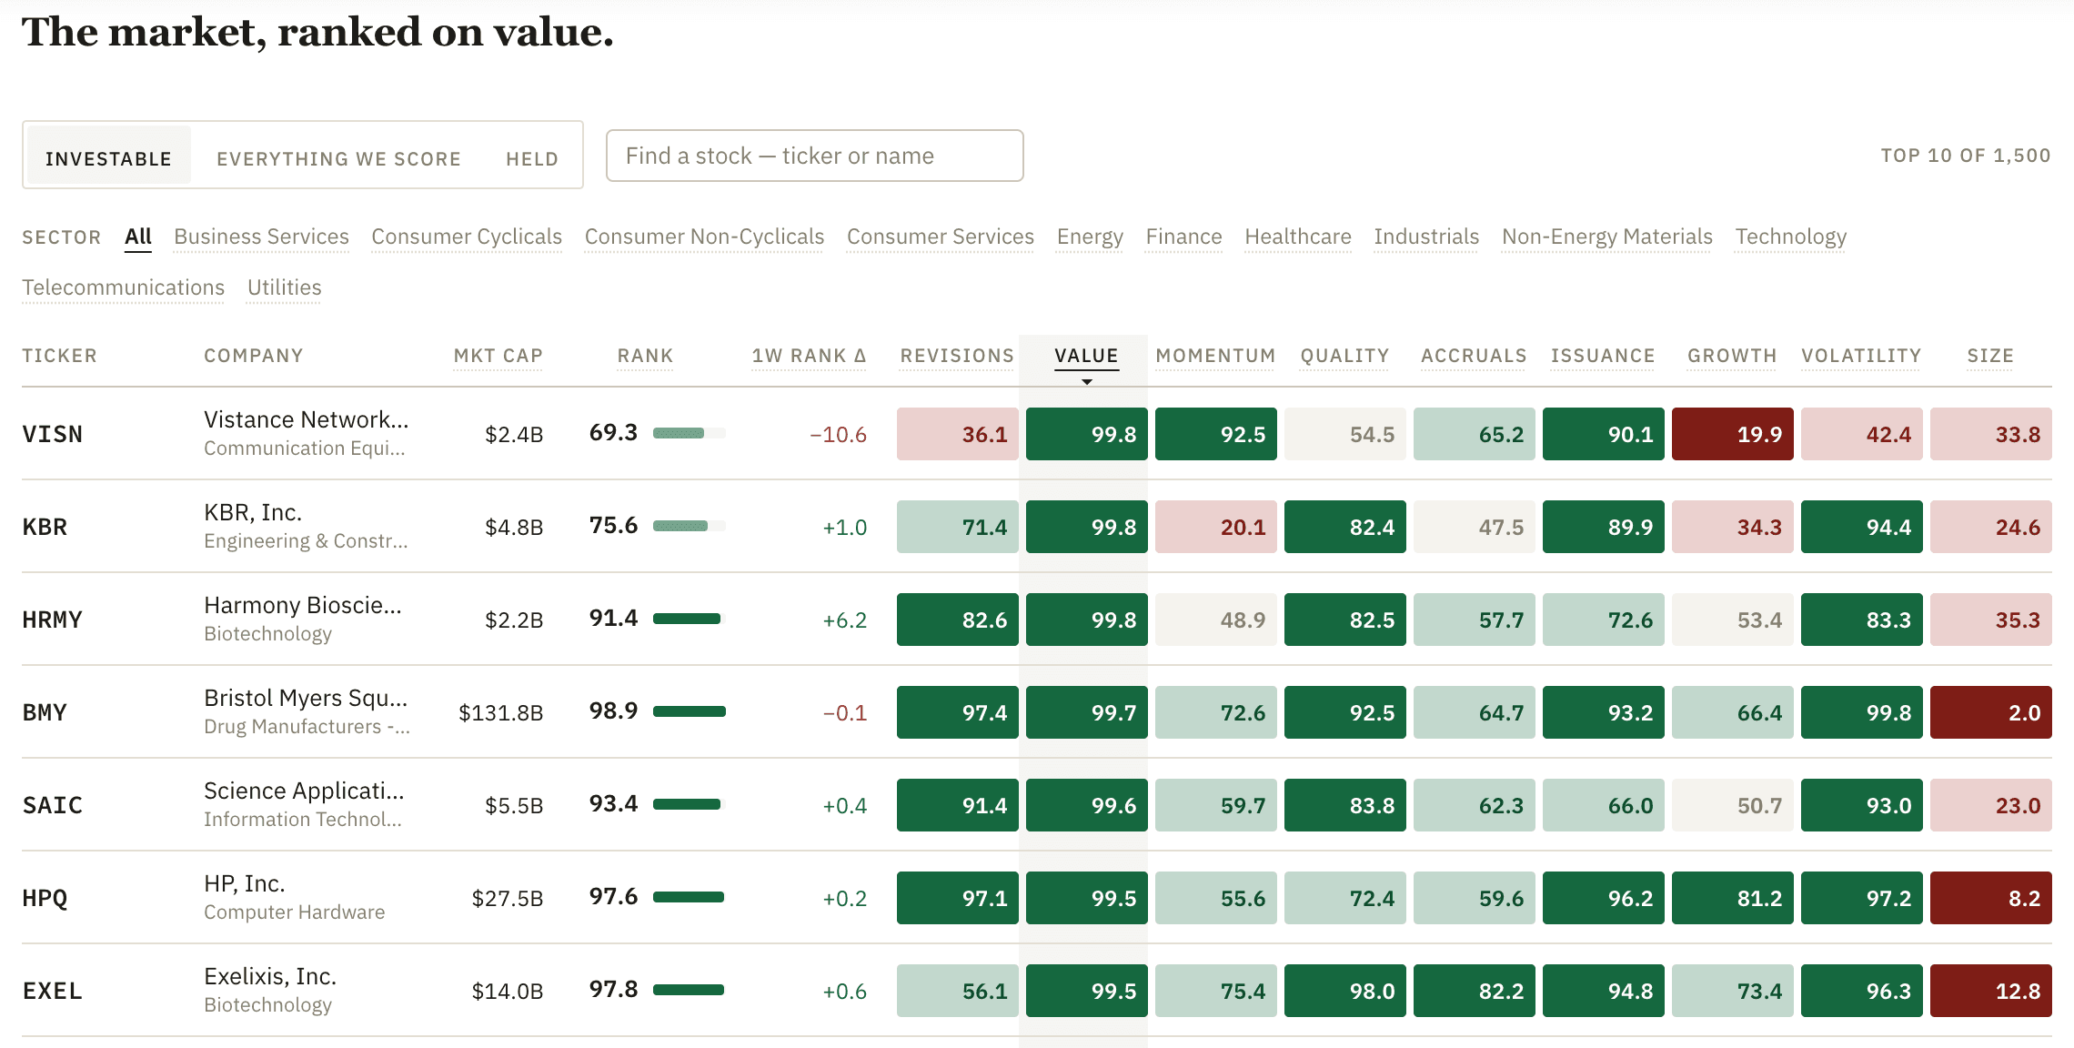The image size is (2074, 1048).
Task: Click HRMY revisions cell 82.6
Action: pyautogui.click(x=957, y=620)
